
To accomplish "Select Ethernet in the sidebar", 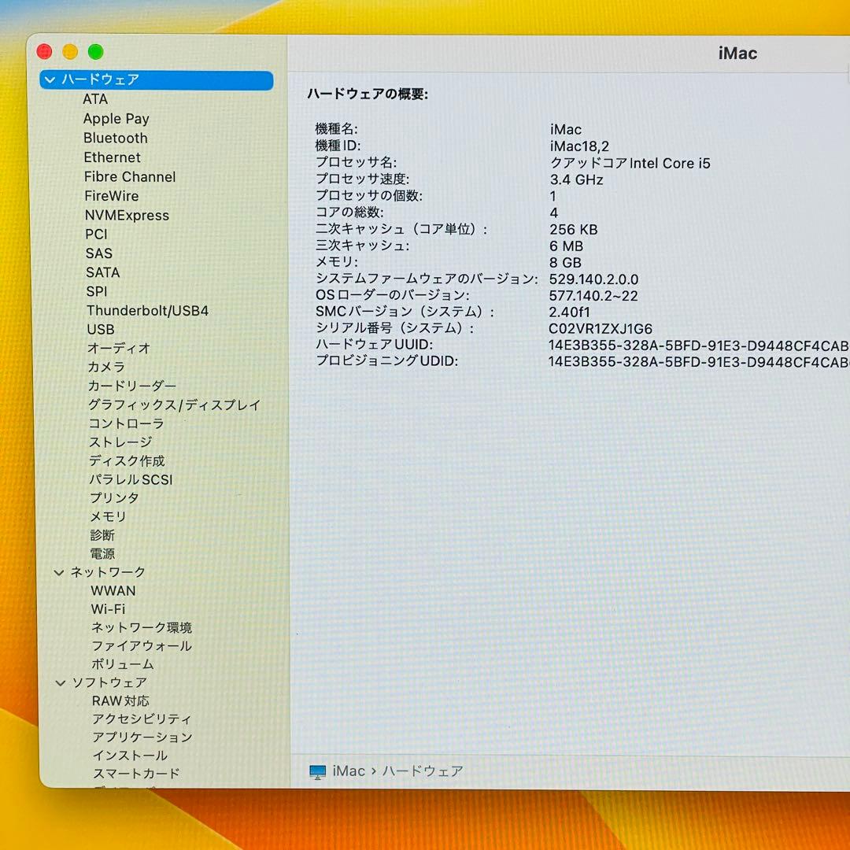I will coord(112,157).
